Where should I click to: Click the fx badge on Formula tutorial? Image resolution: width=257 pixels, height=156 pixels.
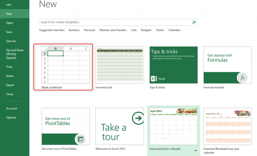242,78
